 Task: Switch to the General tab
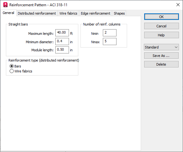8,13
